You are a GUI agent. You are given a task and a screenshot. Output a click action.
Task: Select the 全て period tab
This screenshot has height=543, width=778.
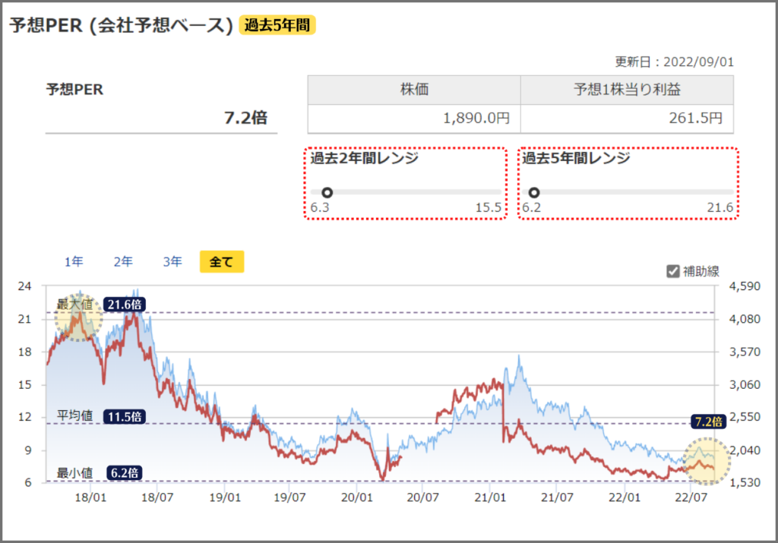(x=222, y=261)
